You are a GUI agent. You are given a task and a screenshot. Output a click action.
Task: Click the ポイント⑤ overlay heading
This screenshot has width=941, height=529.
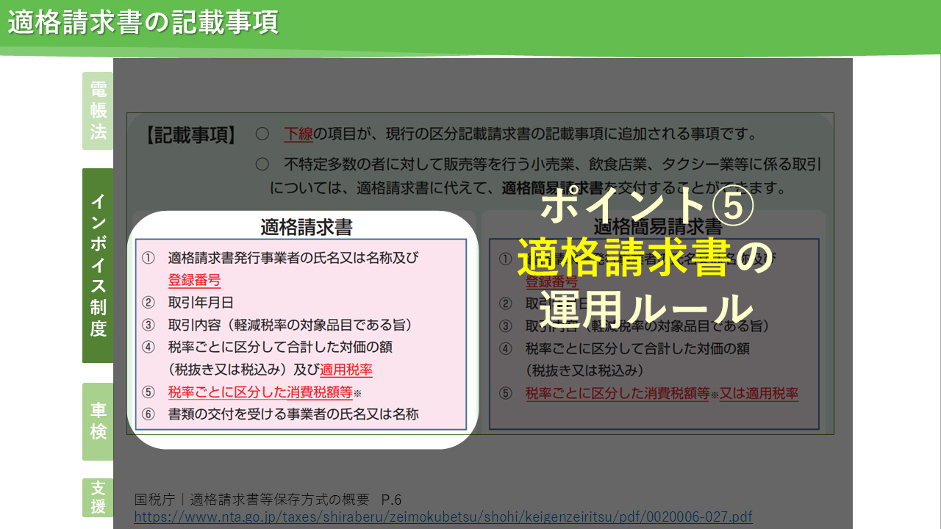647,206
